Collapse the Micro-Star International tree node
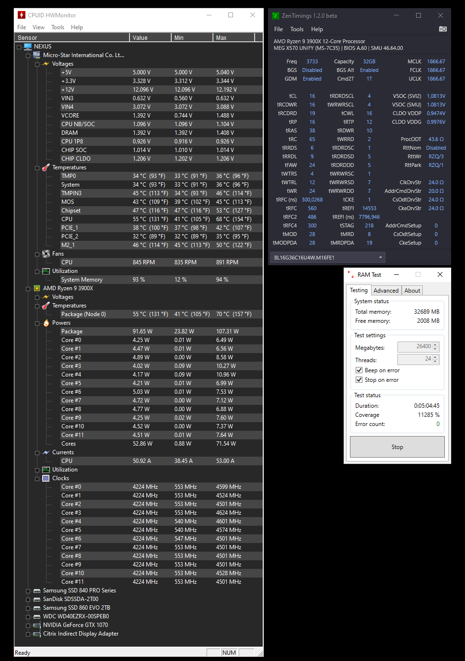The height and width of the screenshot is (661, 465). pos(27,55)
